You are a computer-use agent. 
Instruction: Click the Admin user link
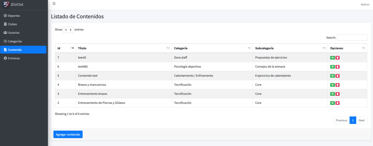[x=365, y=4]
